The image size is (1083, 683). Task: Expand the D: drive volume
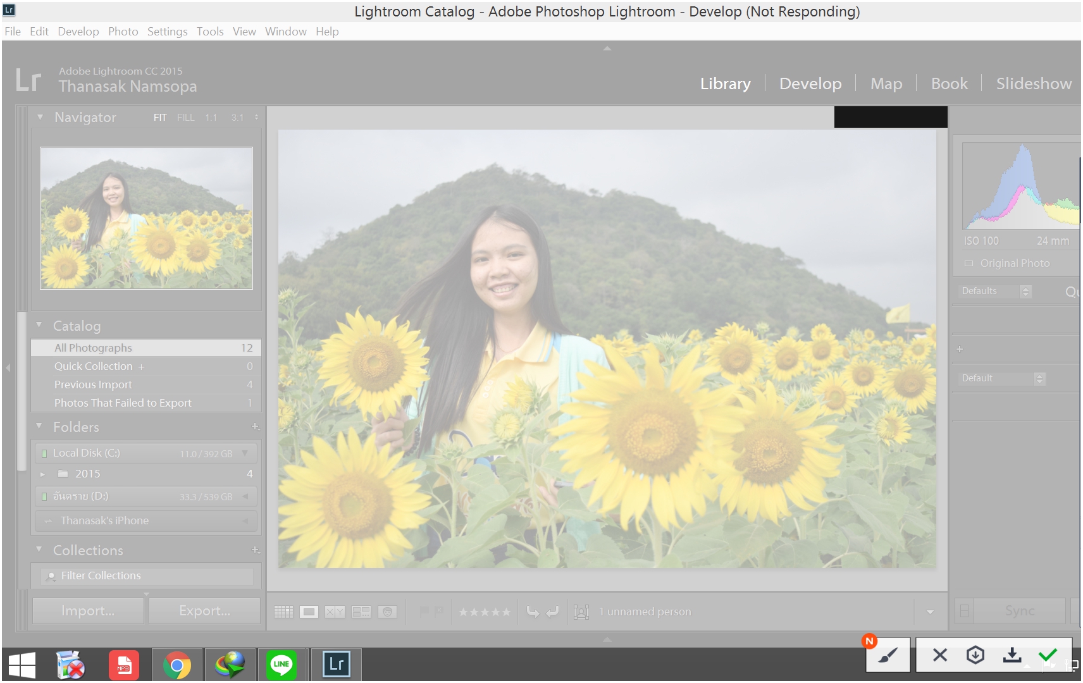(245, 496)
